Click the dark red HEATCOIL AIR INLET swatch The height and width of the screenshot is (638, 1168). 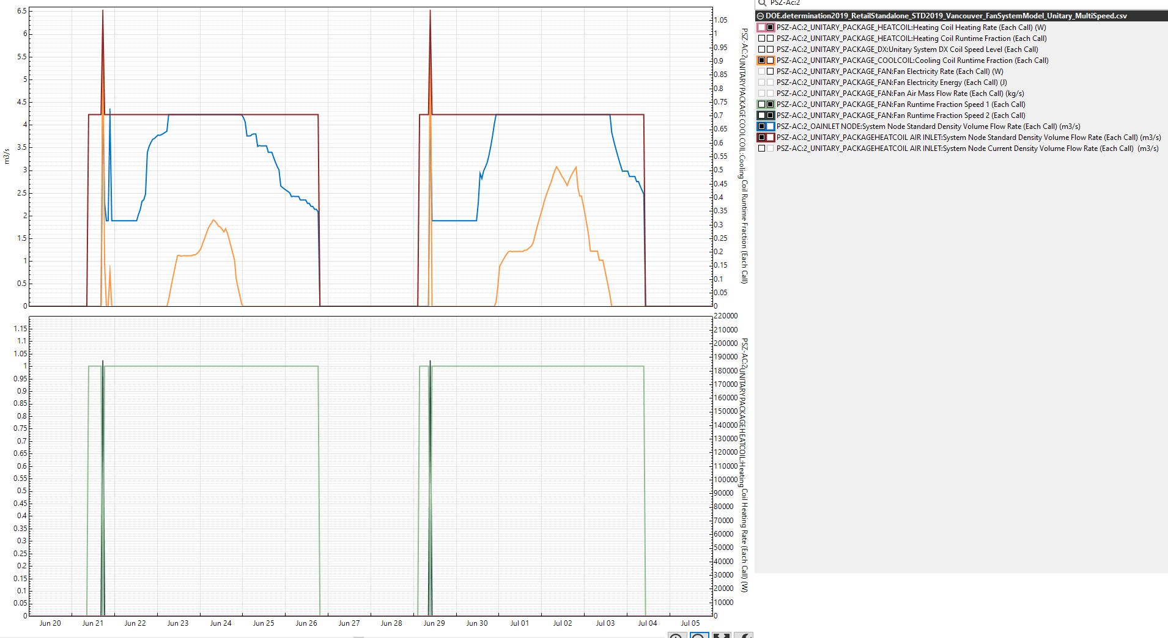[x=765, y=137]
